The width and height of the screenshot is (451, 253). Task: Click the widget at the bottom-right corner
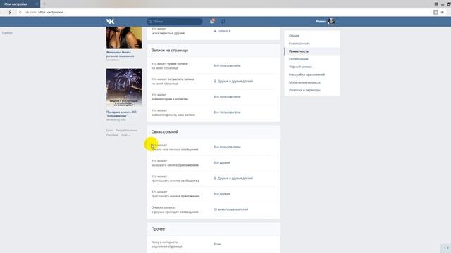[446, 248]
